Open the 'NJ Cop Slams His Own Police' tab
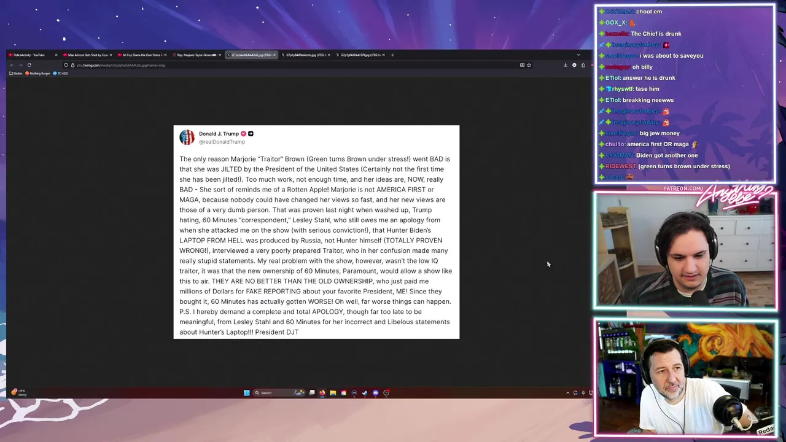 pyautogui.click(x=142, y=55)
